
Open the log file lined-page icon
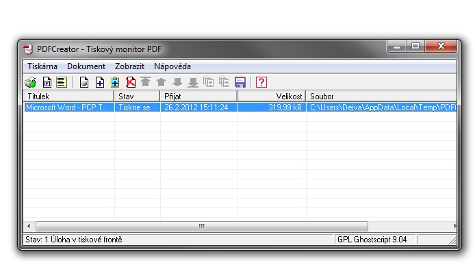pyautogui.click(x=62, y=82)
